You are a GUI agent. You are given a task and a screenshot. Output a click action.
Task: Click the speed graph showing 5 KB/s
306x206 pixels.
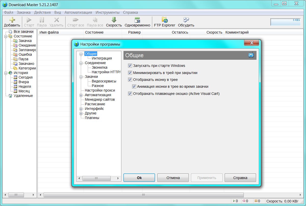pyautogui.click(x=286, y=22)
